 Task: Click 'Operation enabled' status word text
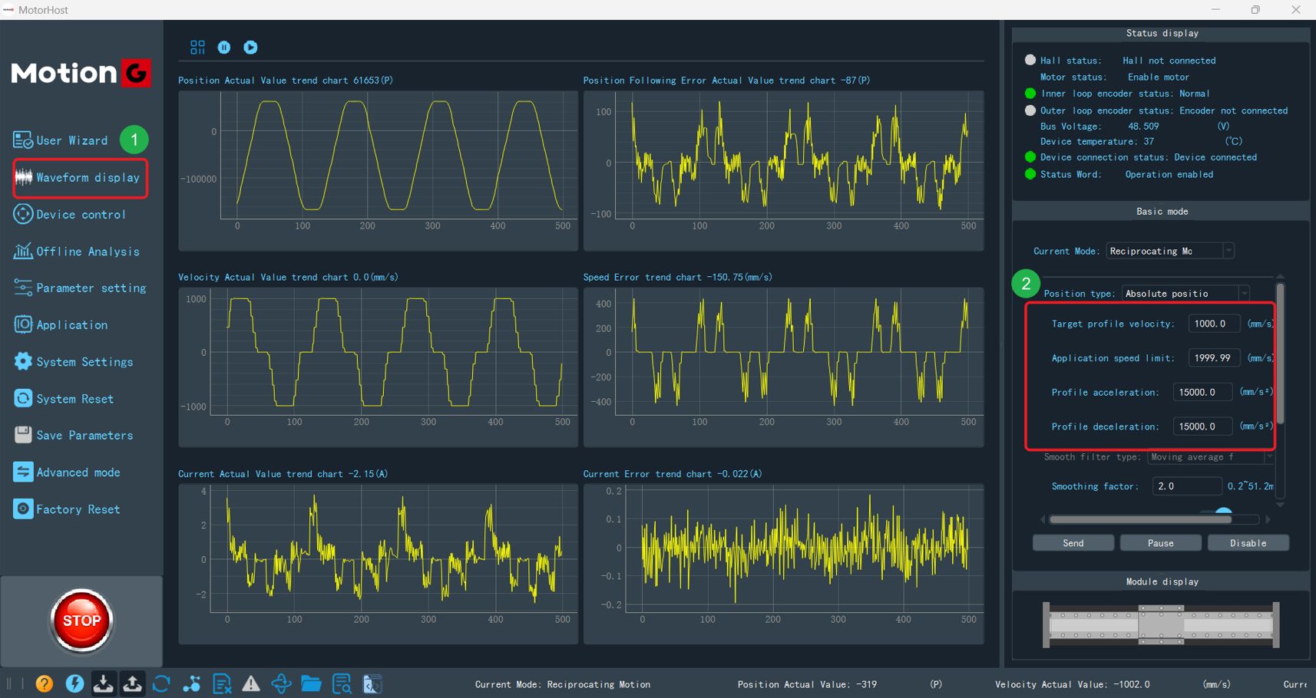pyautogui.click(x=1169, y=175)
